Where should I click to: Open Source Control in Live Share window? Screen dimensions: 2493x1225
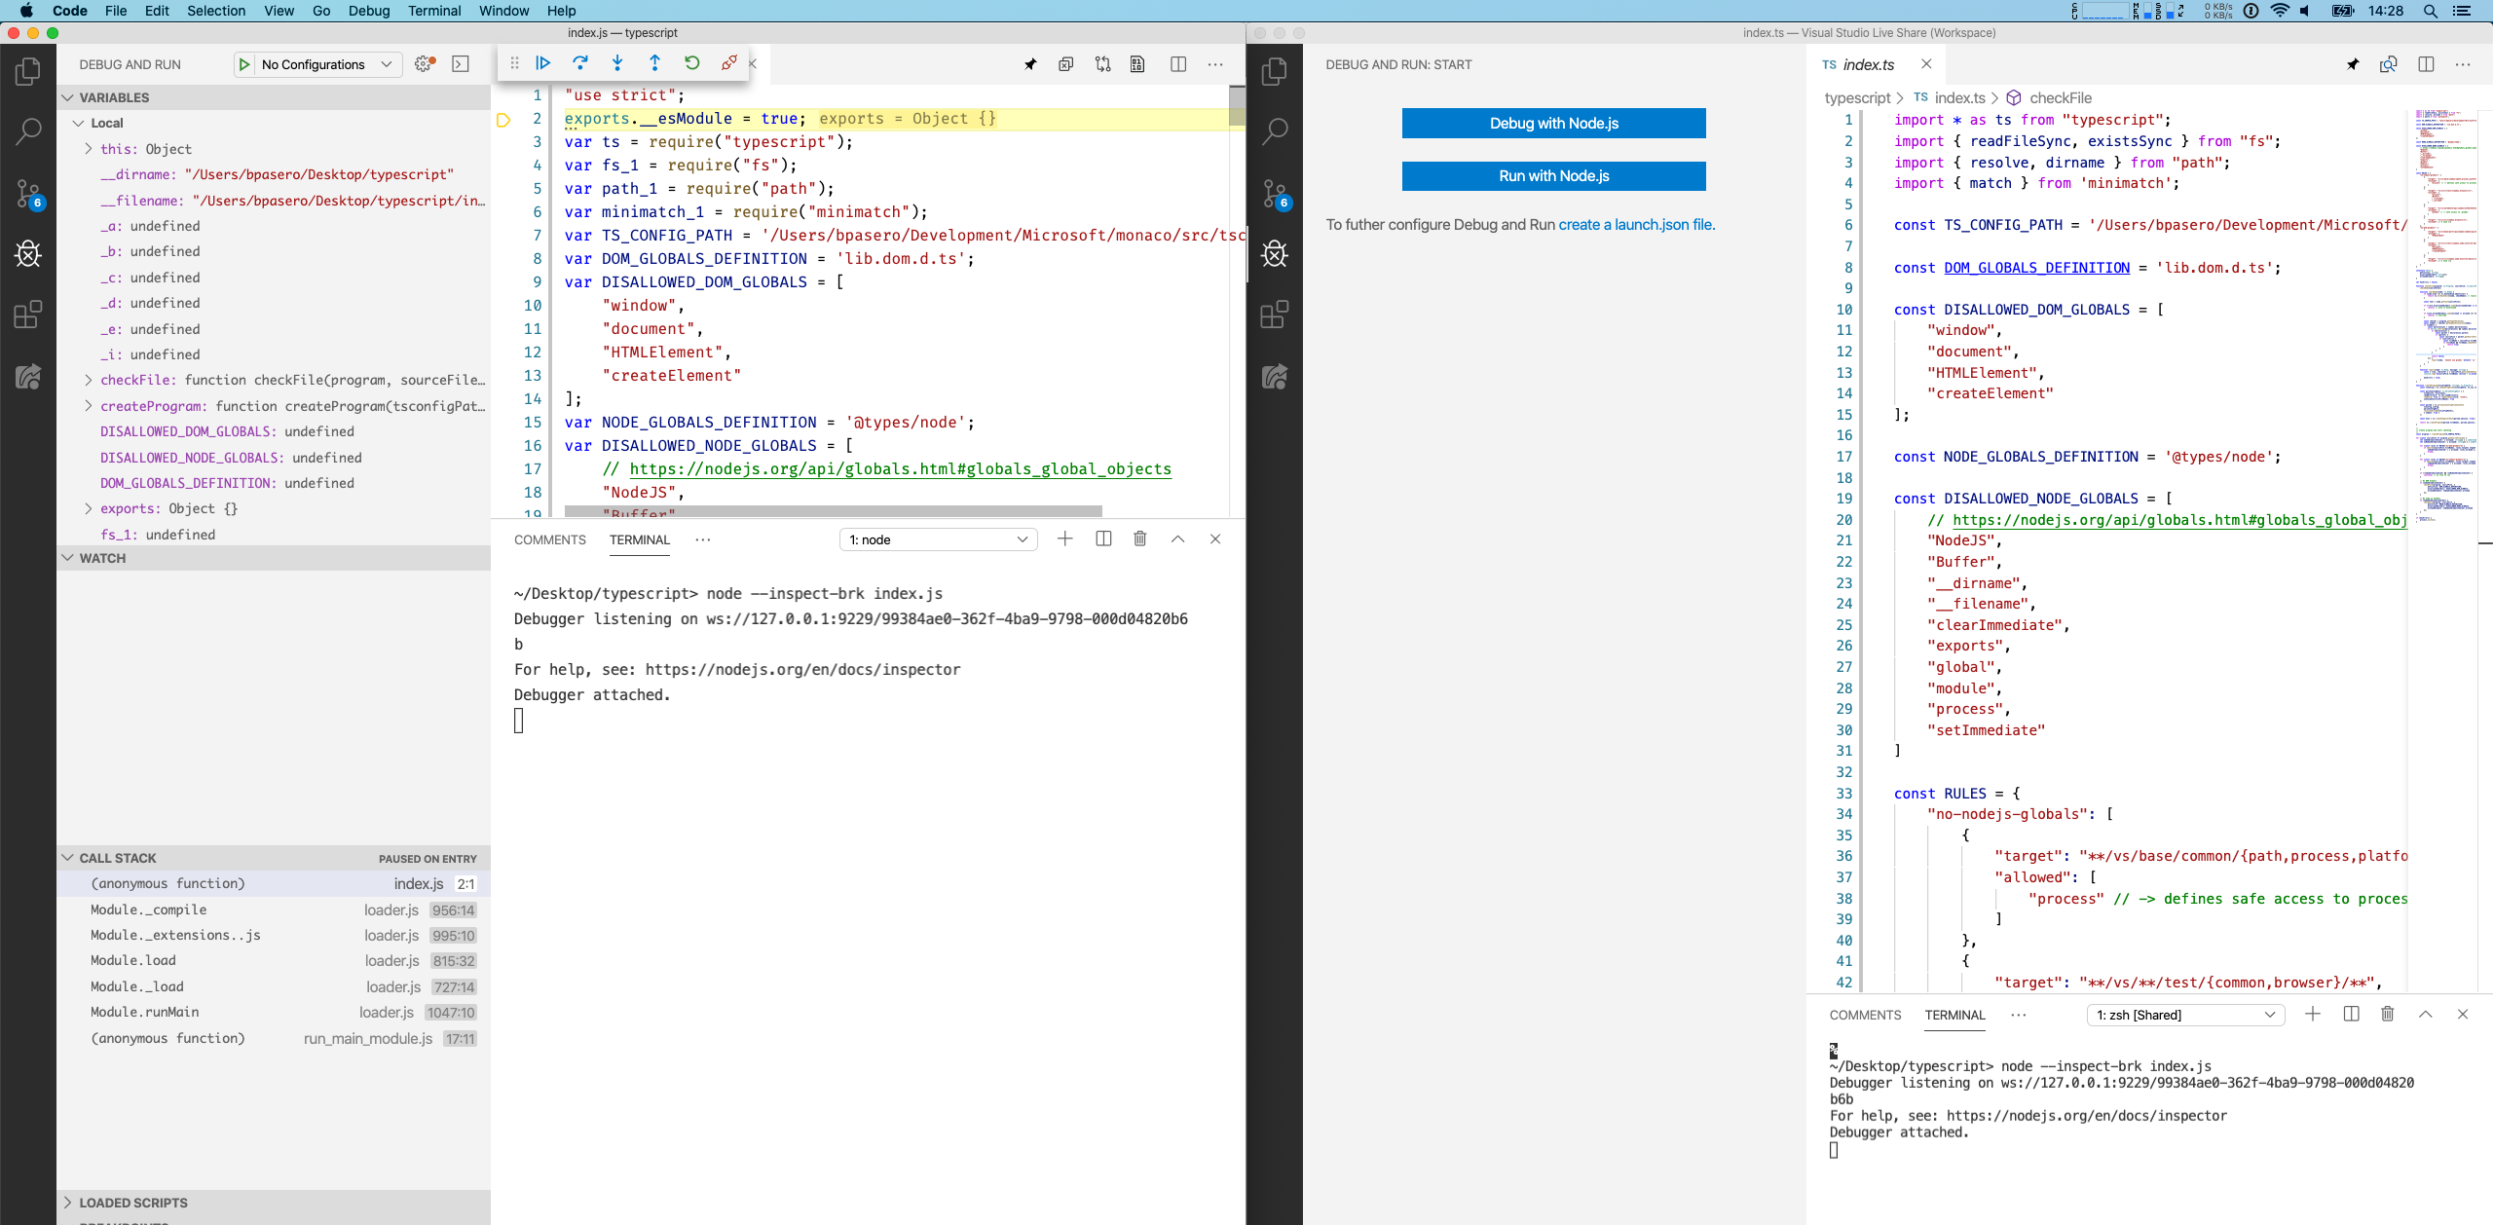[x=1275, y=193]
